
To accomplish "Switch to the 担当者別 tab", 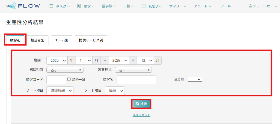I will [37, 40].
